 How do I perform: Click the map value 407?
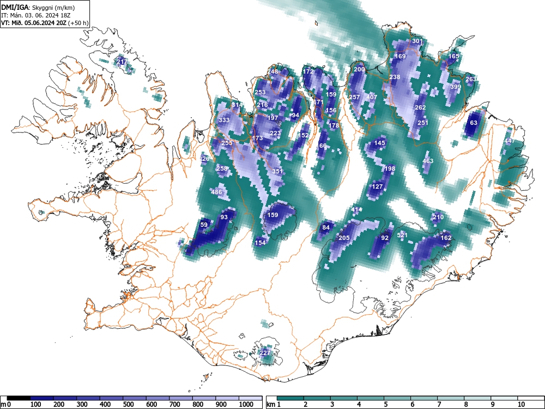coord(372,97)
